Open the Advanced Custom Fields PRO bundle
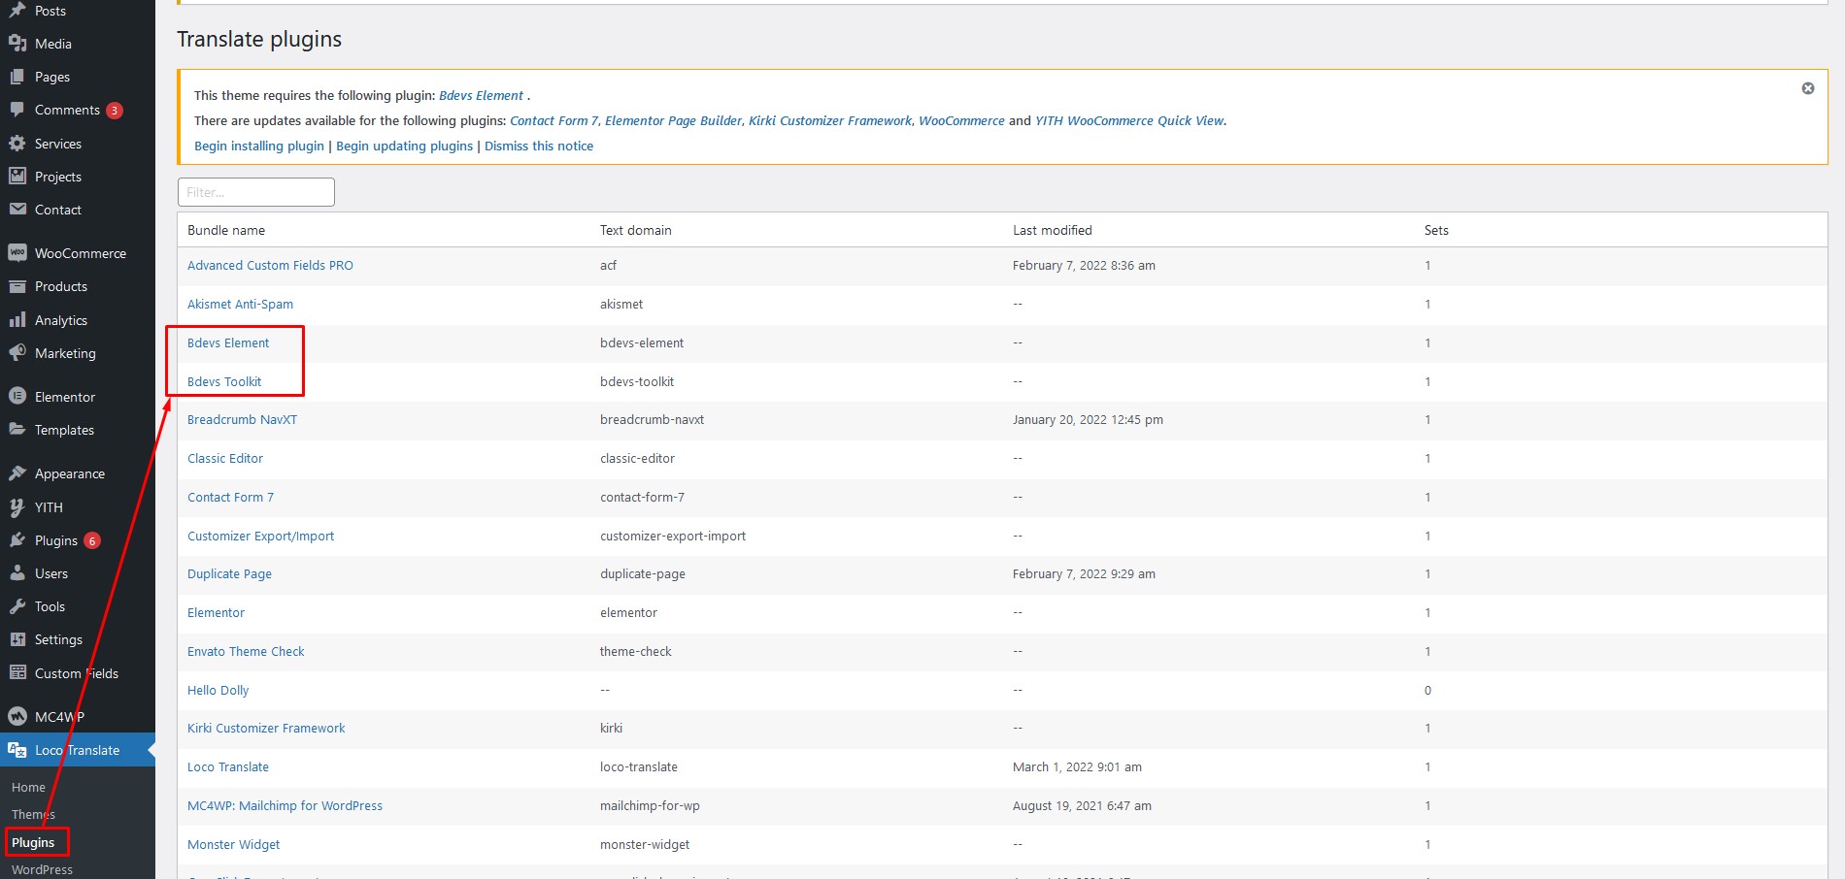Screen dimensions: 1845x879 point(270,265)
